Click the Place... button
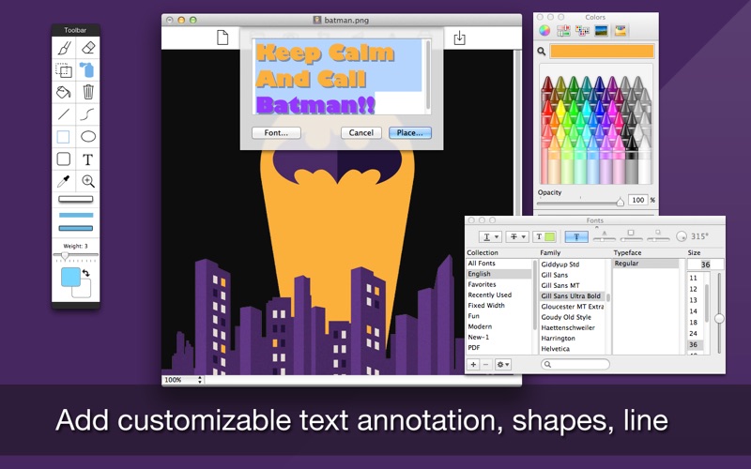This screenshot has width=751, height=469. pyautogui.click(x=410, y=132)
